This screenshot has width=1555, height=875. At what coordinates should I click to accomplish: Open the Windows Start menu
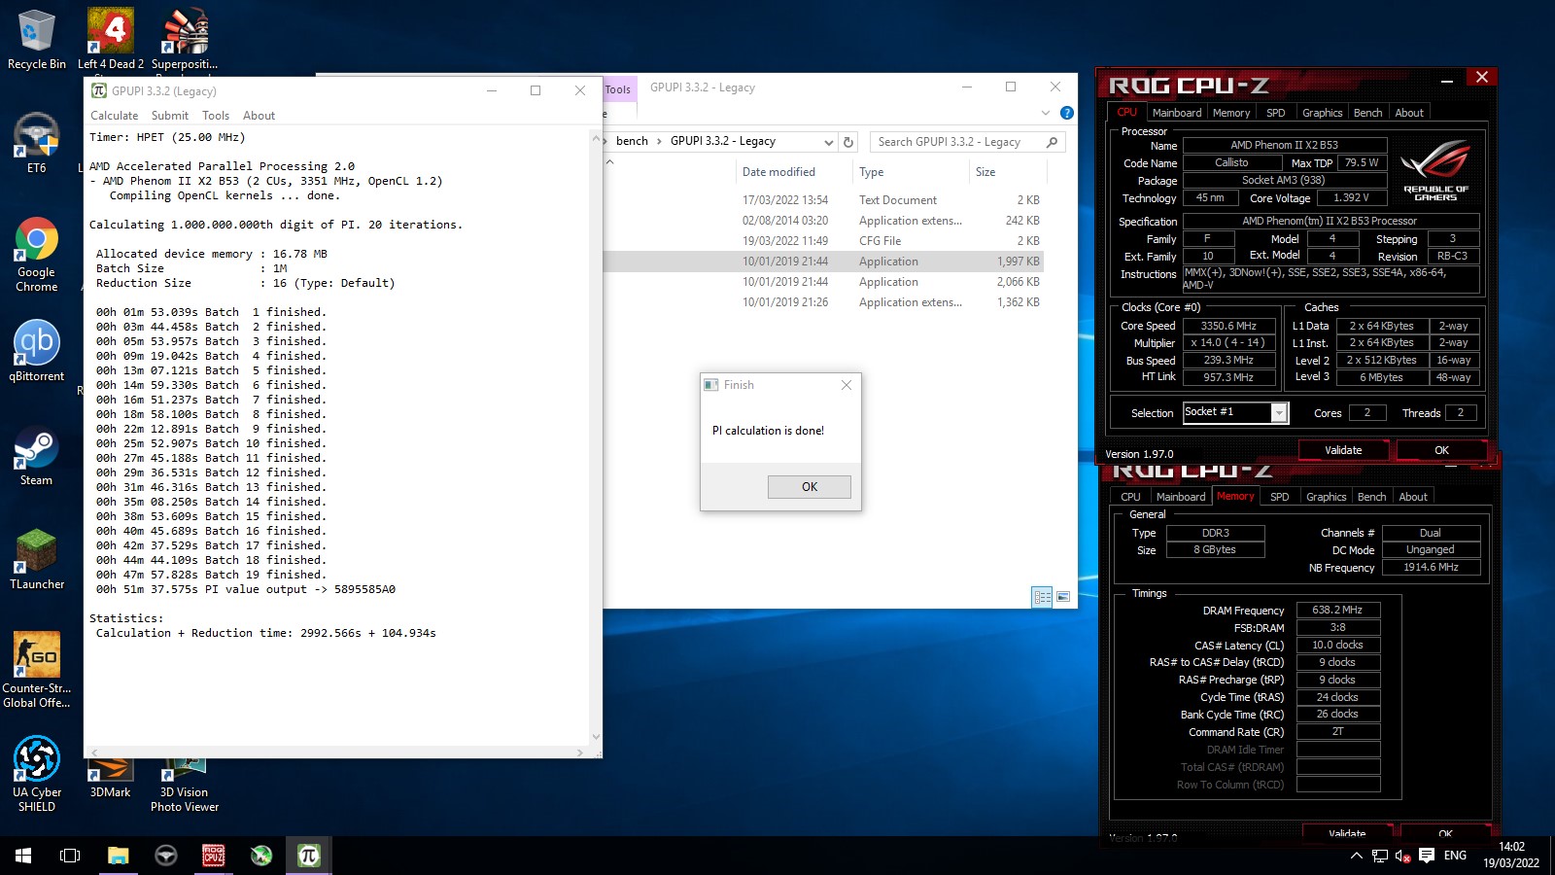tap(23, 856)
